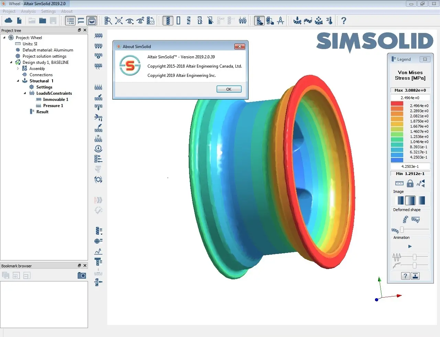
Task: Take a bookmark snapshot with camera icon
Action: click(82, 275)
